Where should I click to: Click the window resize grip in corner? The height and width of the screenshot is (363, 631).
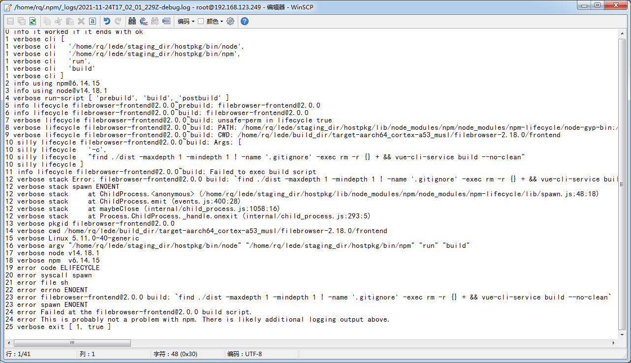point(625,357)
